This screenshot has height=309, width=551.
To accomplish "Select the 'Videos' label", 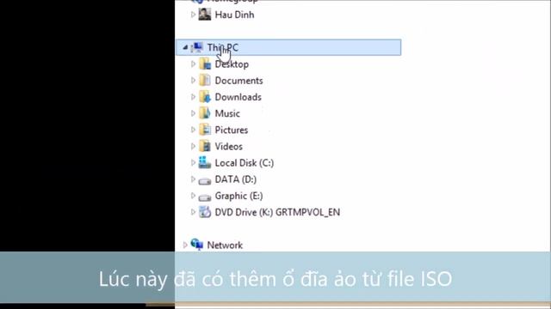I will (229, 147).
